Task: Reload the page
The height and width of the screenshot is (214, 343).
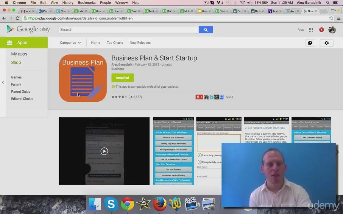Action: 18,18
